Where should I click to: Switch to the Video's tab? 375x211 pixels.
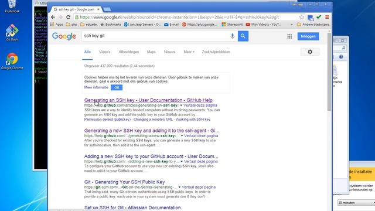pyautogui.click(x=105, y=52)
